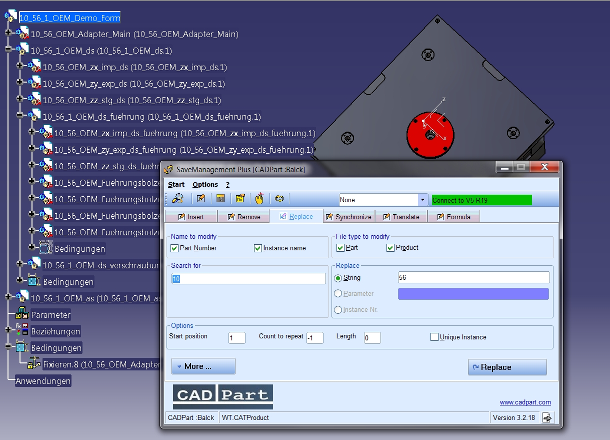Click the yellow formula edit icon
Viewport: 610px width, 440px height.
[240, 199]
